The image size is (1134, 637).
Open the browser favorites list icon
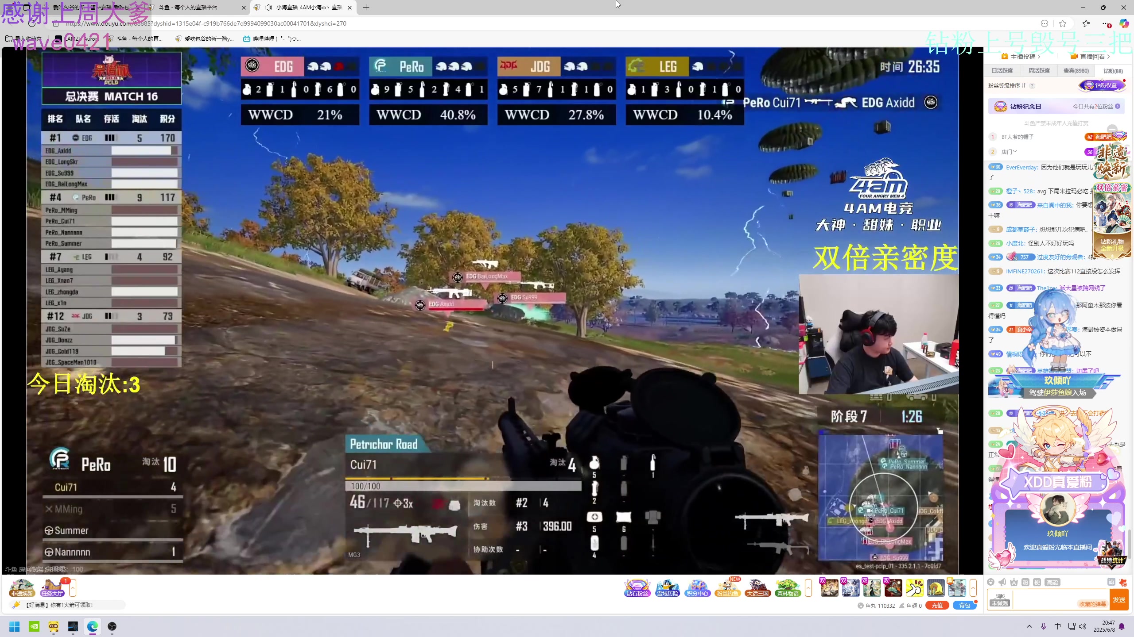pos(1086,23)
